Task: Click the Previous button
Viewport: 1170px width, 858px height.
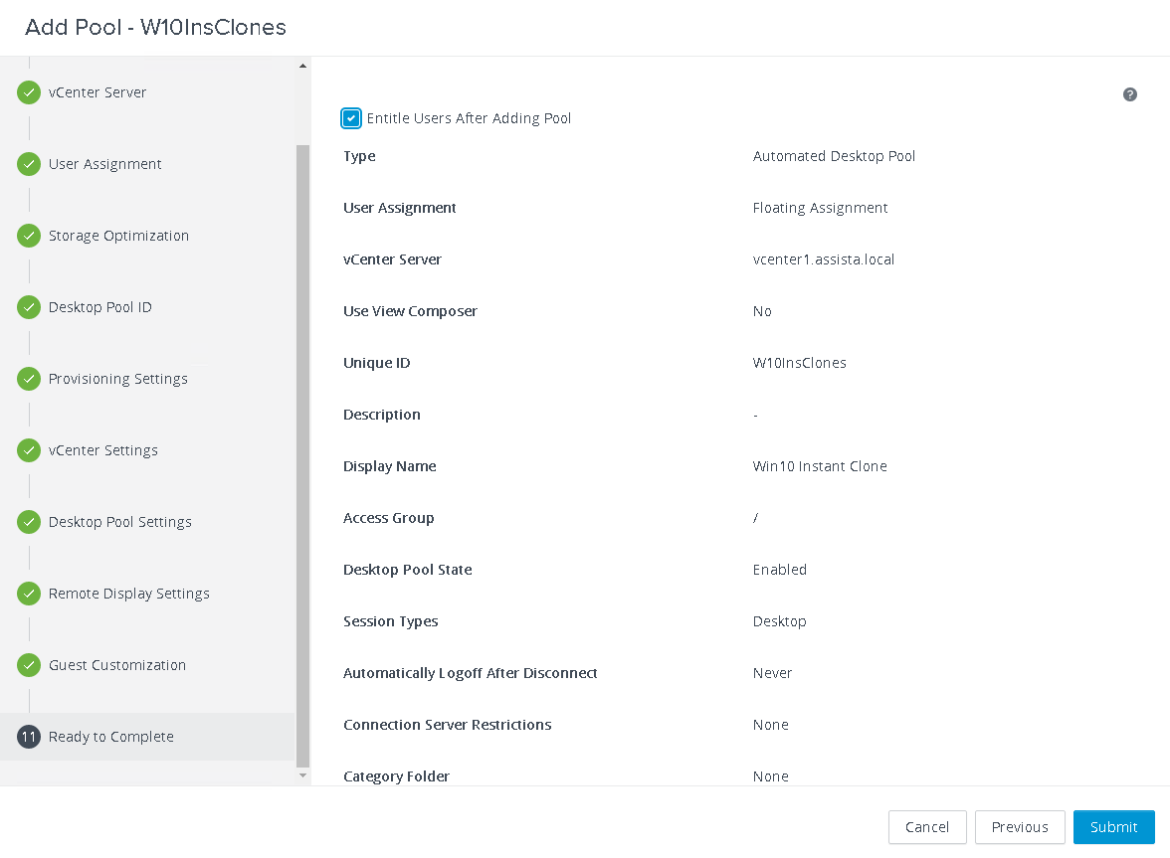Action: [x=1019, y=827]
